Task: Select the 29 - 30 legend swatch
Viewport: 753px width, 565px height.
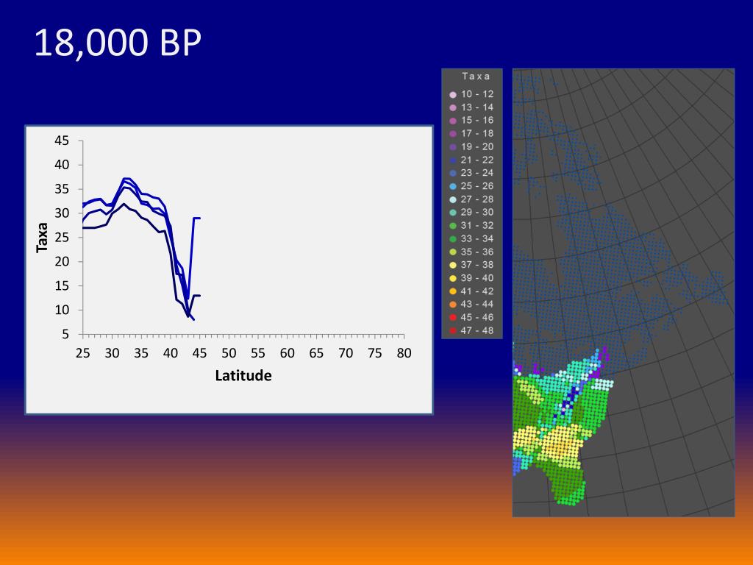Action: click(452, 213)
